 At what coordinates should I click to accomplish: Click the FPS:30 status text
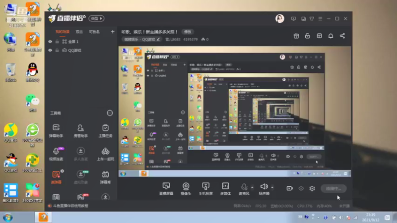pos(261,206)
